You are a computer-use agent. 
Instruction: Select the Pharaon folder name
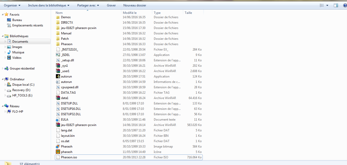pyautogui.click(x=67, y=44)
